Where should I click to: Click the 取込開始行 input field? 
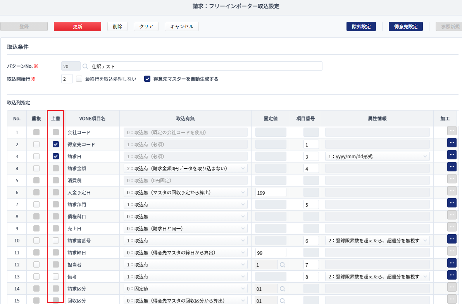[x=67, y=79]
